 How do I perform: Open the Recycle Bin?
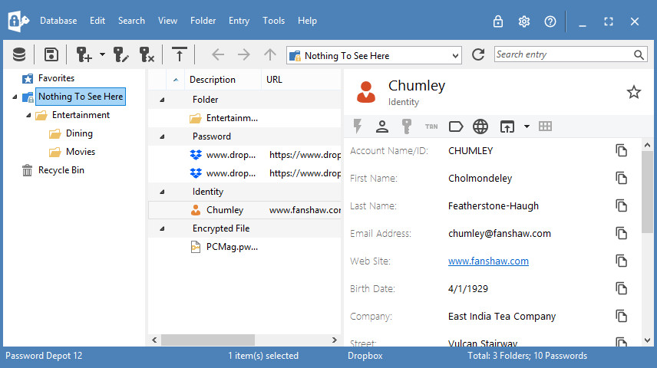click(x=61, y=170)
